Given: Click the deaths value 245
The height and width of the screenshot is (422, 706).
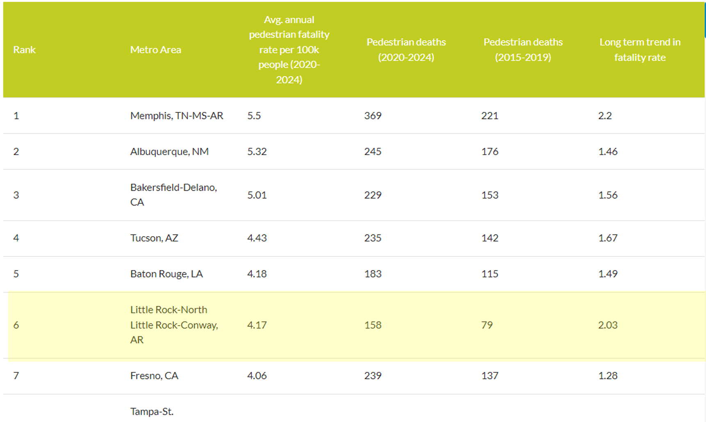Looking at the screenshot, I should (x=373, y=151).
